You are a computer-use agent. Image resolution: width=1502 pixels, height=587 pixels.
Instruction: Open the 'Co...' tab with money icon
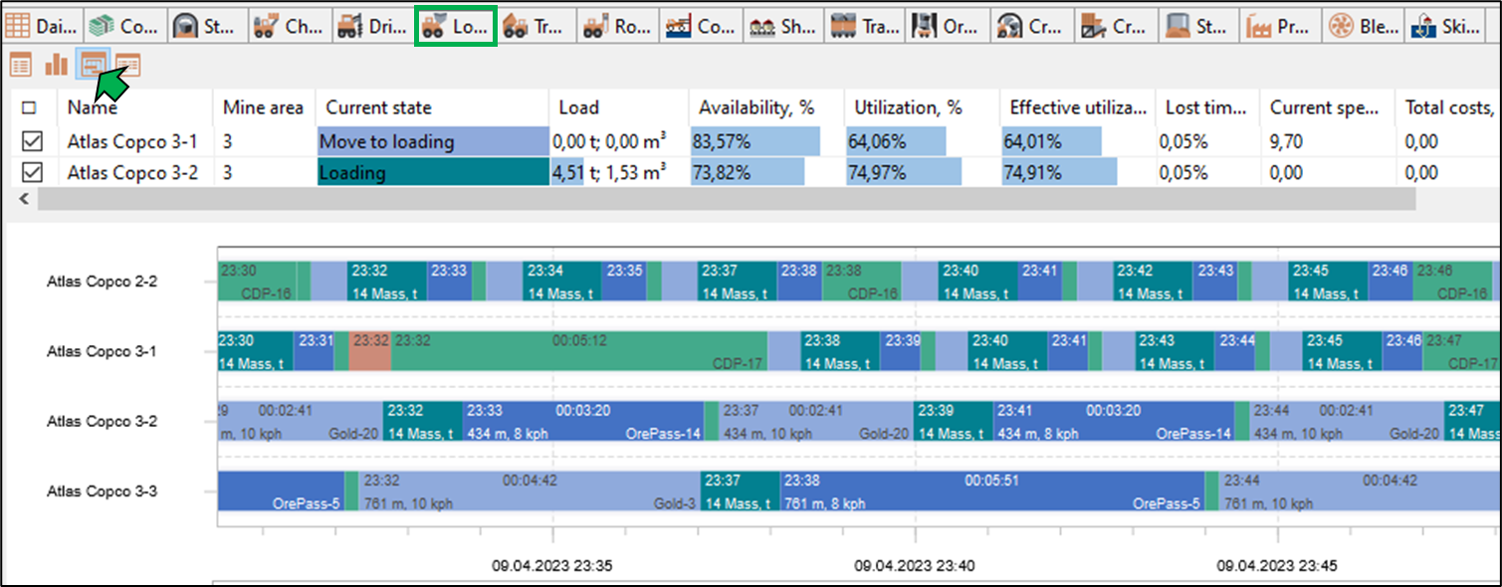click(124, 27)
